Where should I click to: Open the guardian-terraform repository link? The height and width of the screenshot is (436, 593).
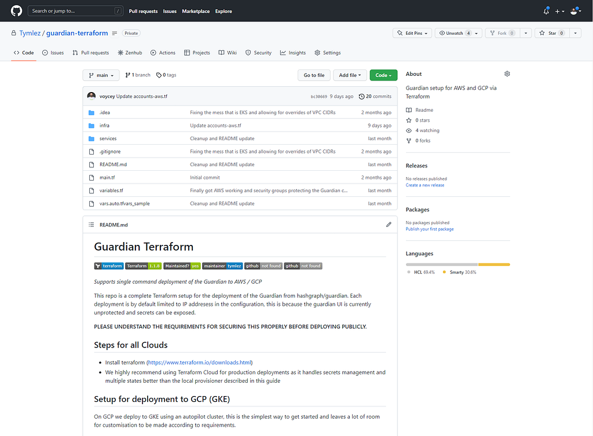(77, 33)
